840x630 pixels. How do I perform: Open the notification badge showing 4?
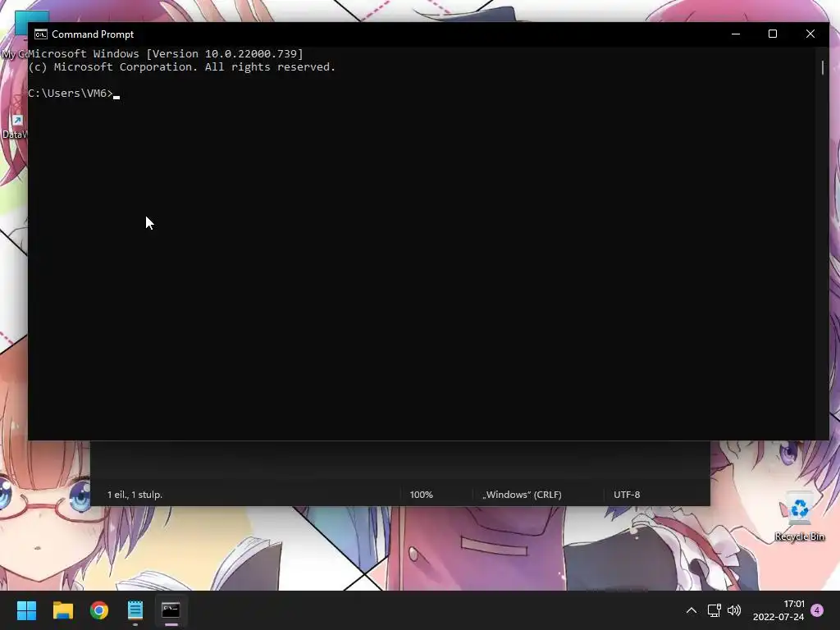coord(817,610)
